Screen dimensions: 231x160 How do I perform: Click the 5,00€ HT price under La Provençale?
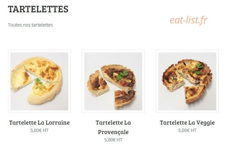(x=113, y=140)
